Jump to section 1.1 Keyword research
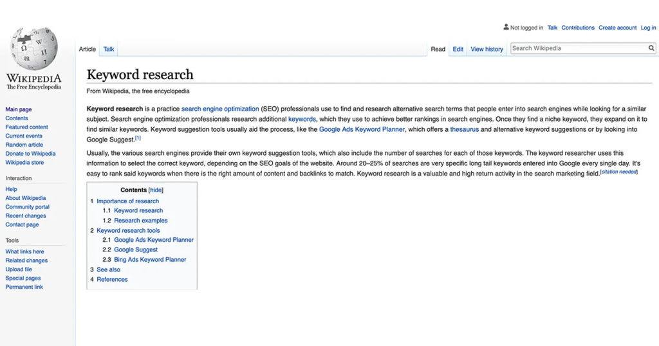 pos(138,210)
